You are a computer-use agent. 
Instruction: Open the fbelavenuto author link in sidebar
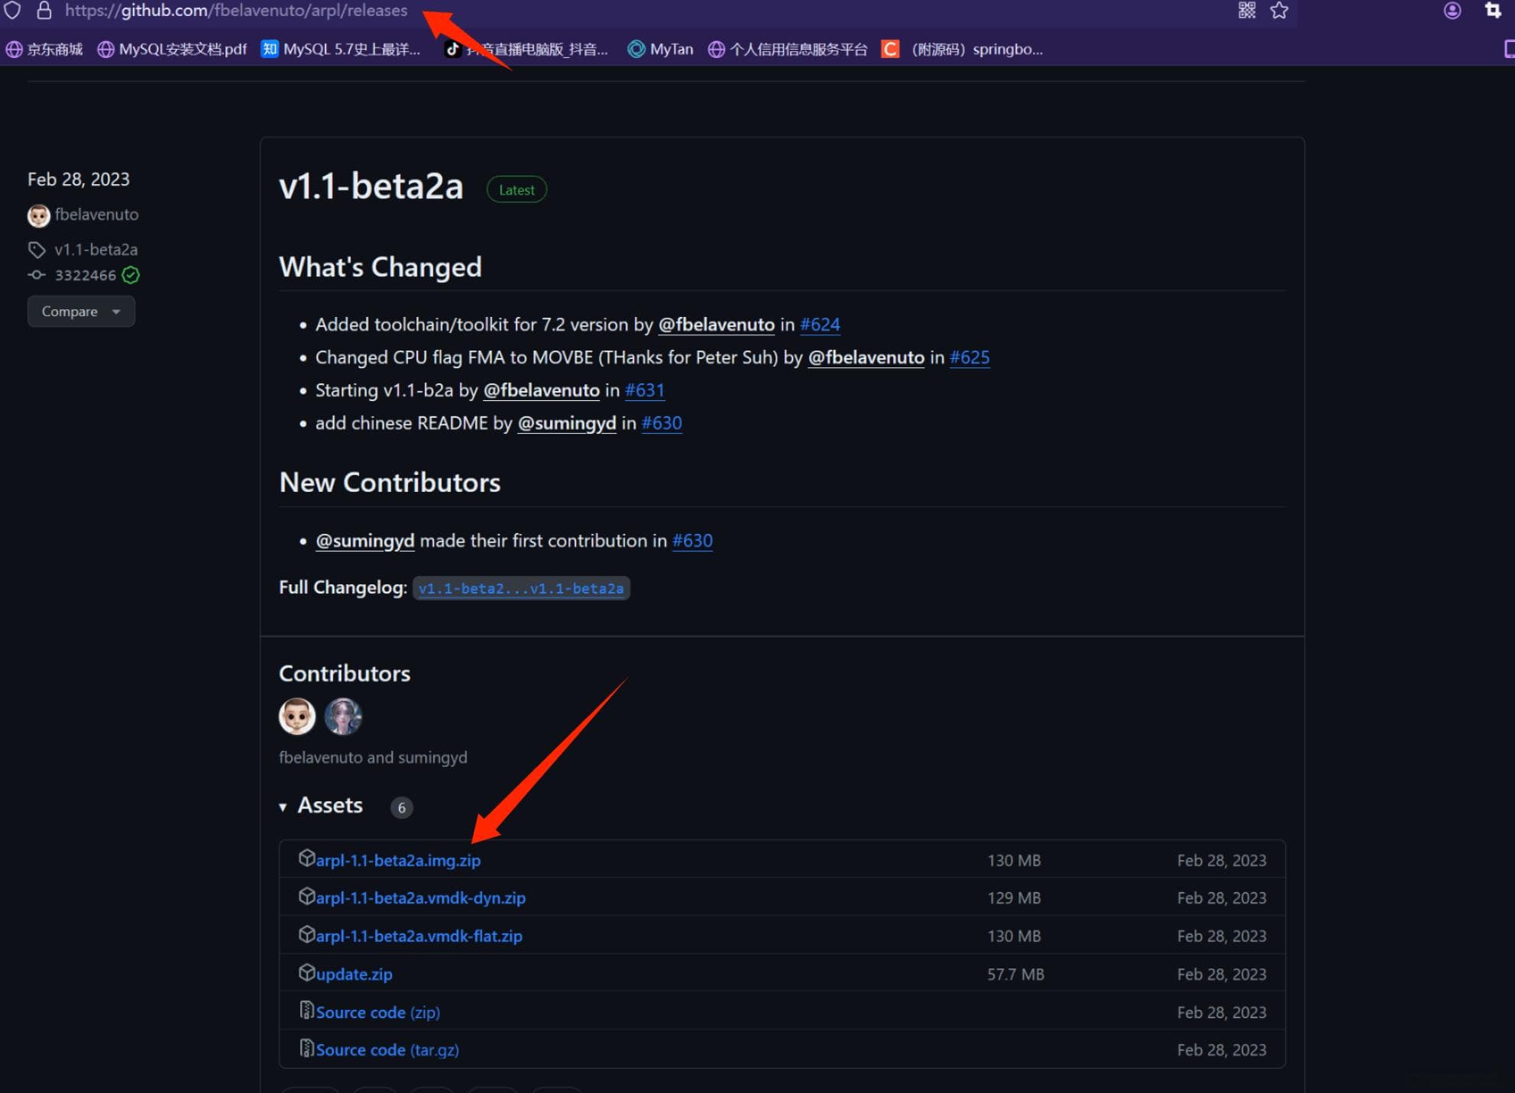(96, 215)
